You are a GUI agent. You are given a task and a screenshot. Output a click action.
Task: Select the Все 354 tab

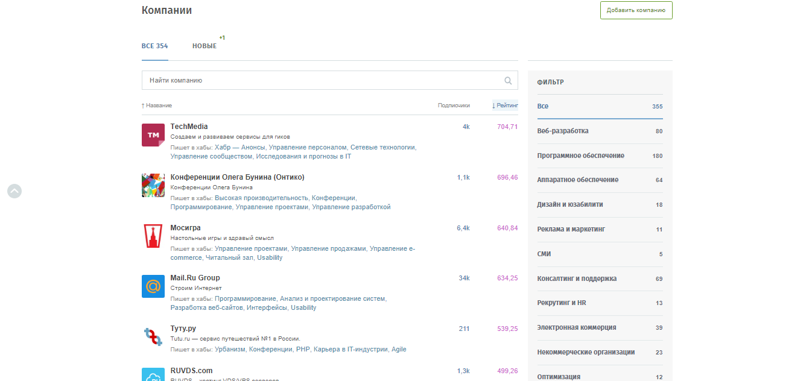(x=154, y=46)
